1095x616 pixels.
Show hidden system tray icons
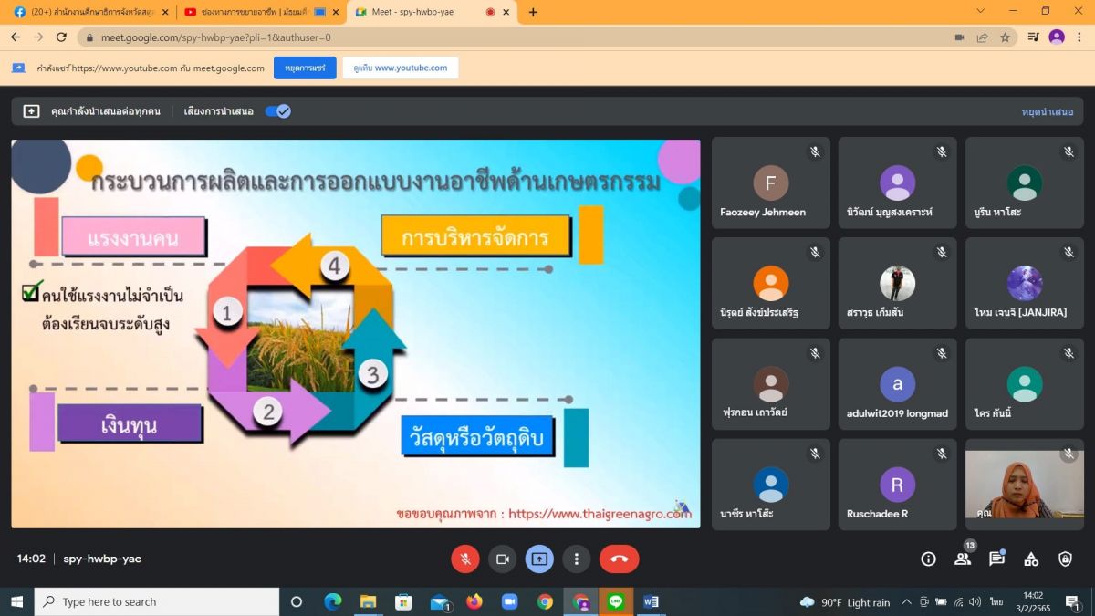(x=906, y=602)
